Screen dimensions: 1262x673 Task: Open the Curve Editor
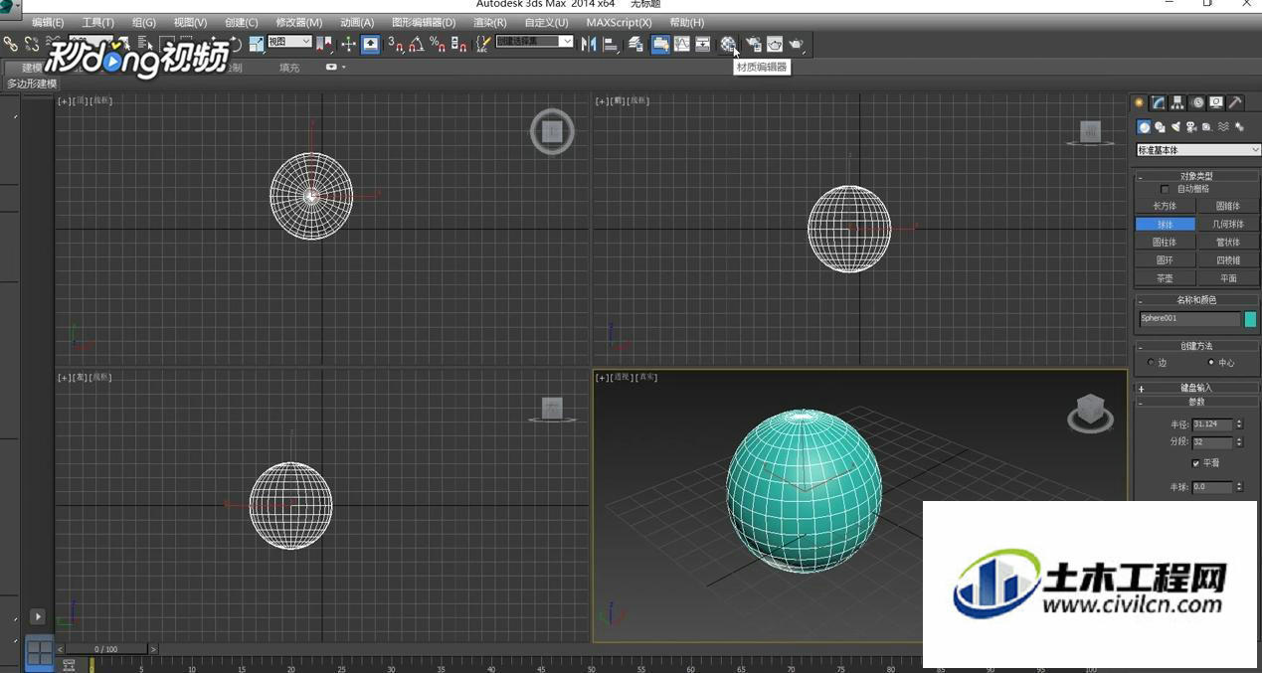pyautogui.click(x=681, y=44)
